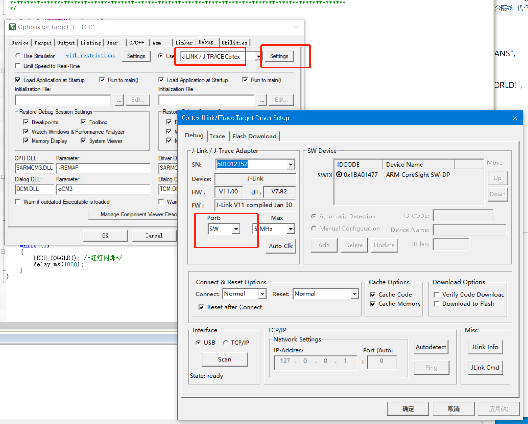Open the Flash Download tab
Screen dimensions: 528x424
tap(254, 136)
